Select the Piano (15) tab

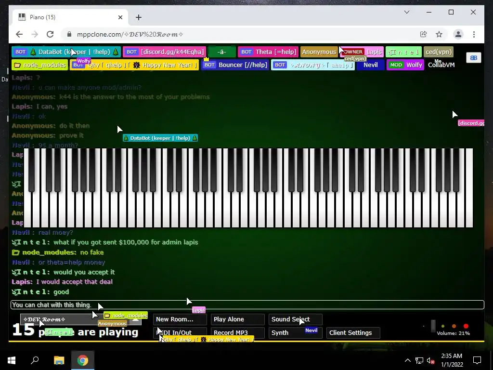pos(70,17)
